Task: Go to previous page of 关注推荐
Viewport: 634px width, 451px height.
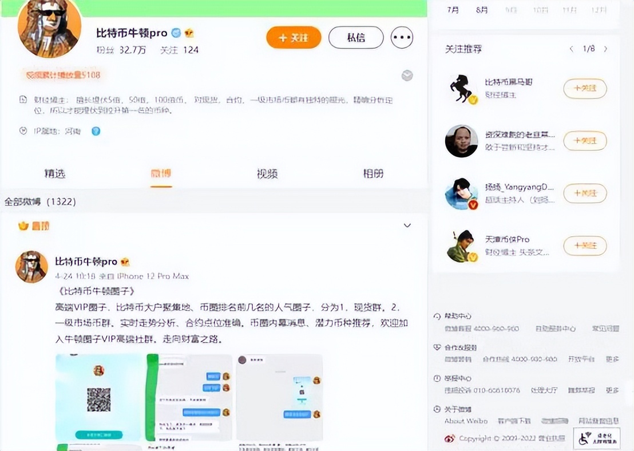Action: [571, 49]
